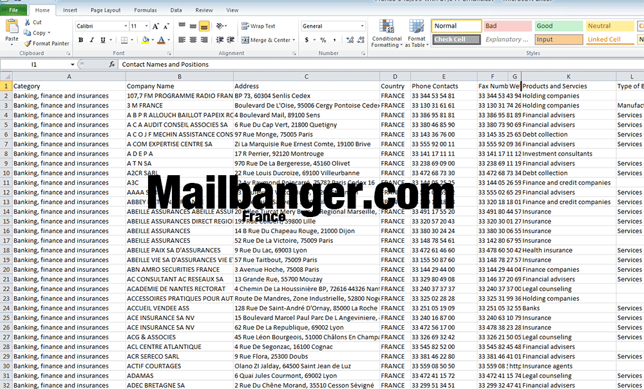Apply the Neutral cell style
The height and width of the screenshot is (389, 644).
point(609,26)
